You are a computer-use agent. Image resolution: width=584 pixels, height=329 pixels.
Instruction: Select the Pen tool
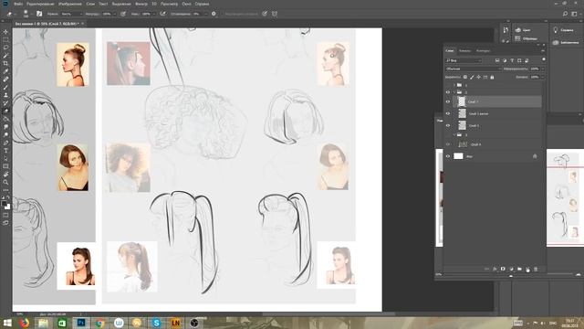coord(5,143)
